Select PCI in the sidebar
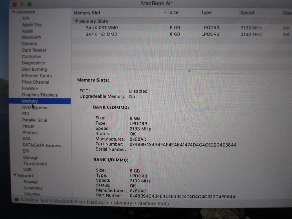This screenshot has height=219, width=292. [x=25, y=113]
